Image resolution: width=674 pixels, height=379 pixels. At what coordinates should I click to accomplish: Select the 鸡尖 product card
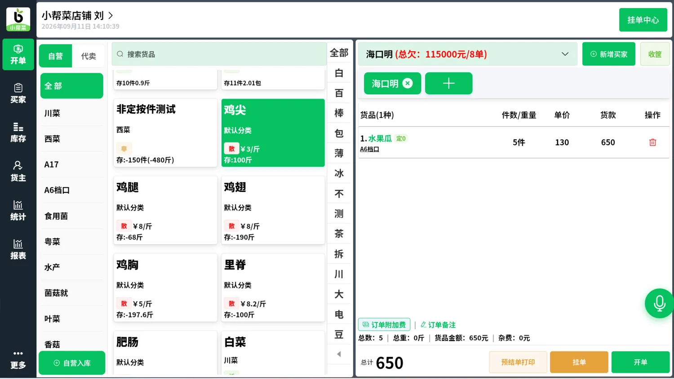(273, 133)
